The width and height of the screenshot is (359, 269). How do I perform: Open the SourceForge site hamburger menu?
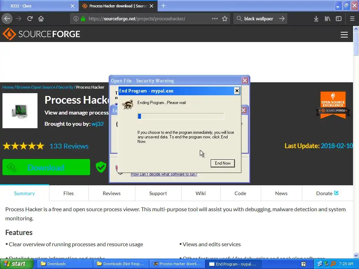tap(344, 35)
